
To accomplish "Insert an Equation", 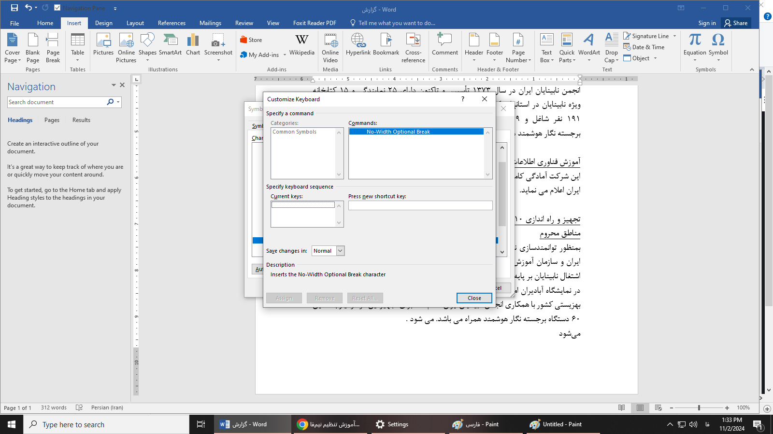I will (695, 47).
